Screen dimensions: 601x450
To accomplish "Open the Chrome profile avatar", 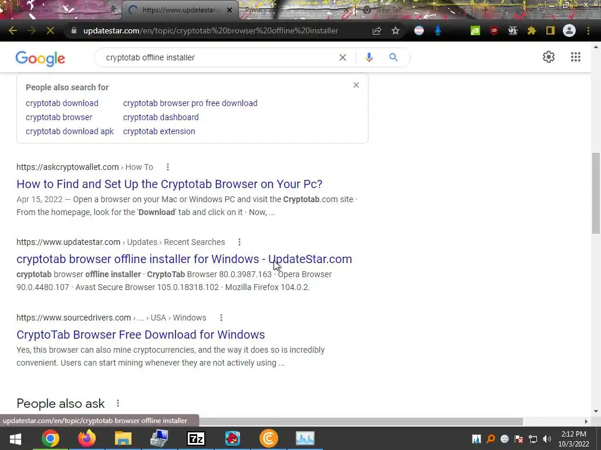I will pyautogui.click(x=569, y=30).
